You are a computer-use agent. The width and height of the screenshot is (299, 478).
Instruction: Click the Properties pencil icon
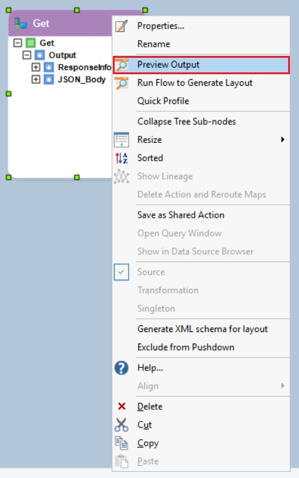pos(121,26)
